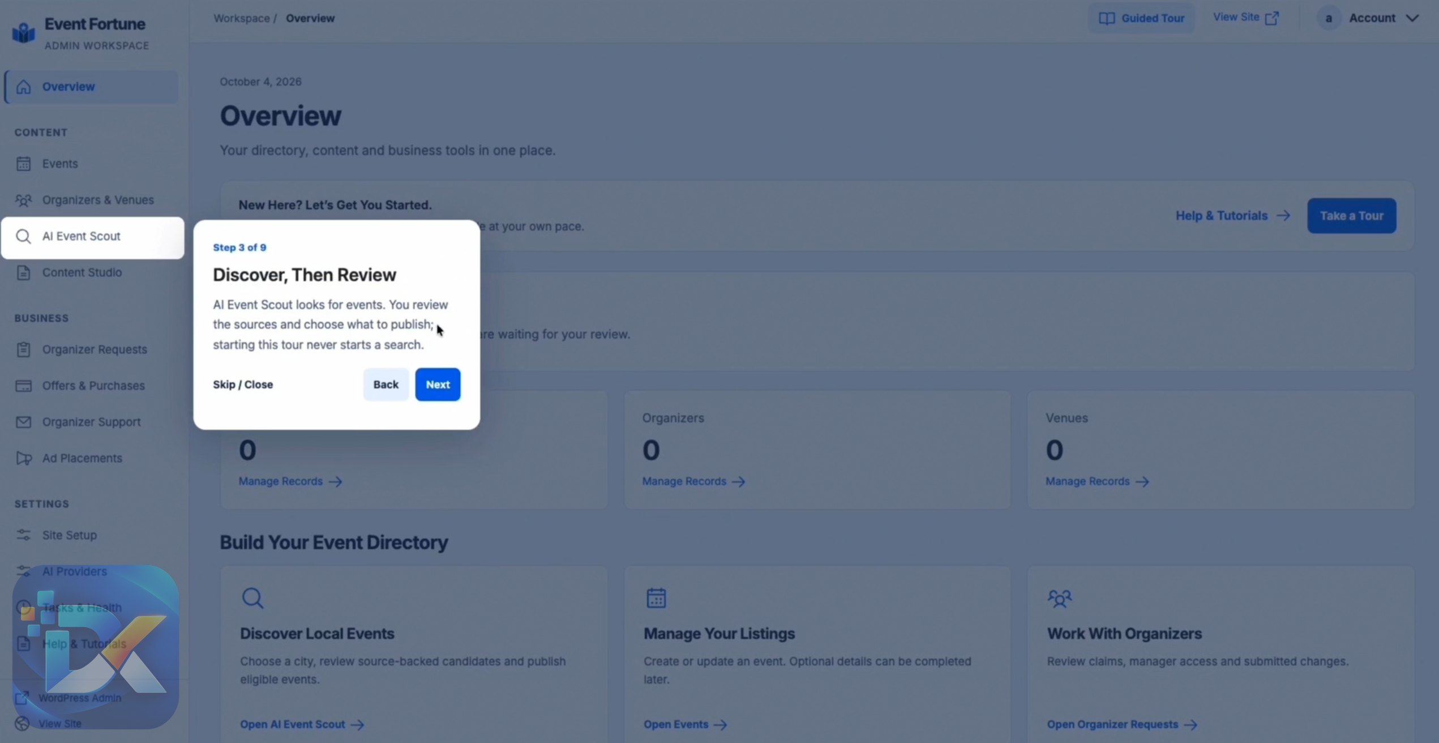Click Next in the tour popup
This screenshot has height=743, width=1439.
438,385
